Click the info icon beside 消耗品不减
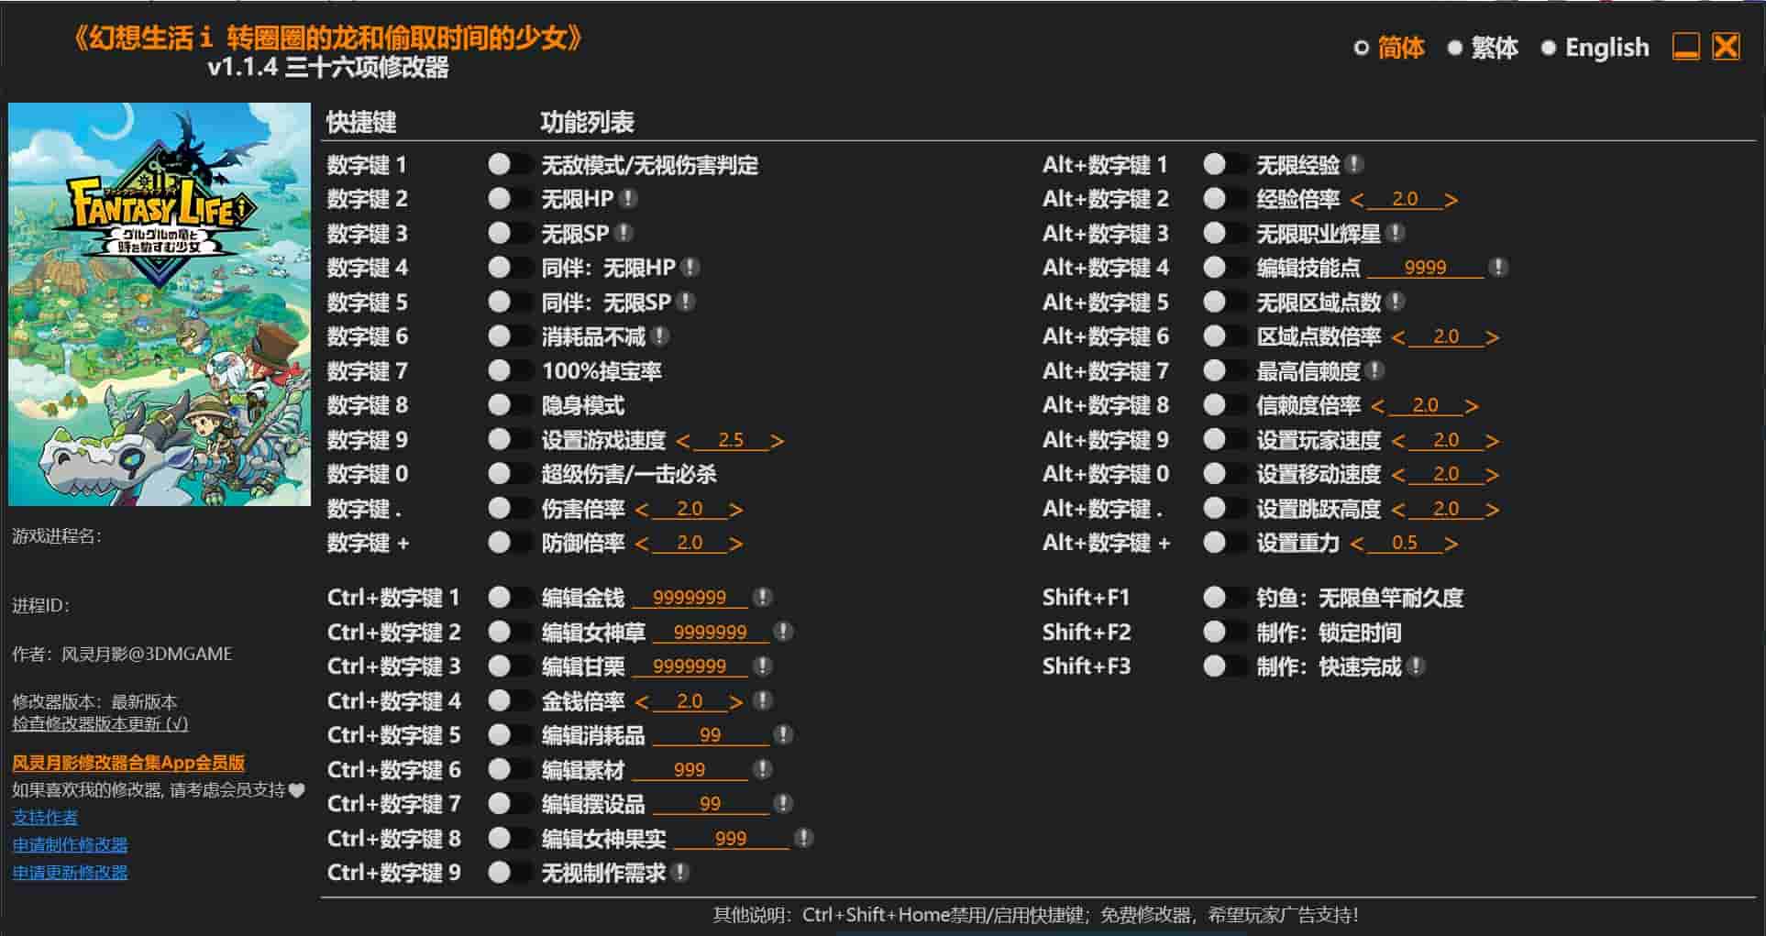 pyautogui.click(x=659, y=336)
